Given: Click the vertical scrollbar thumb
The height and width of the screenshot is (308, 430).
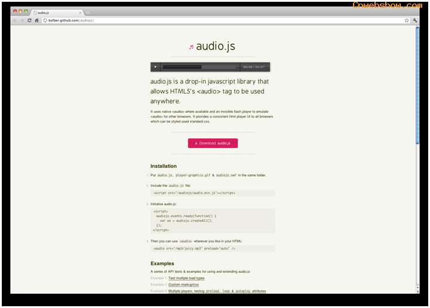Looking at the screenshot, I should [417, 85].
